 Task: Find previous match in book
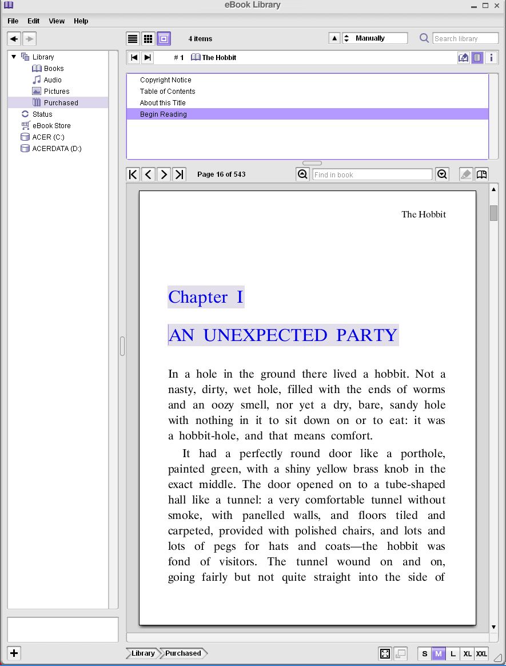[x=302, y=174]
